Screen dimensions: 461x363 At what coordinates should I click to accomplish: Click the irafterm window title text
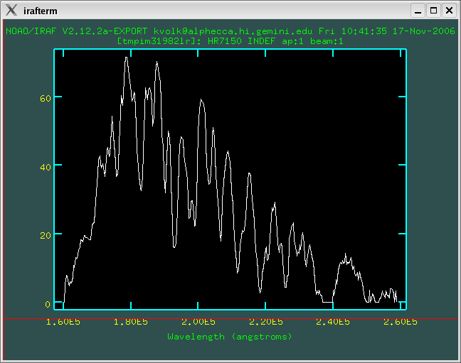point(41,11)
